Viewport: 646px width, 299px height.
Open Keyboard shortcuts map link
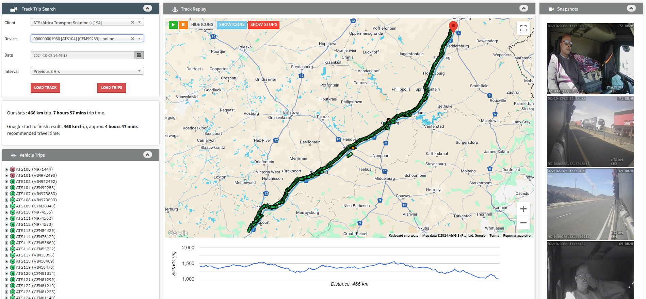click(x=403, y=235)
